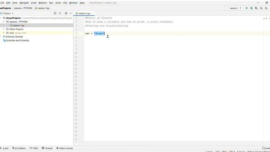Run Lesson-1 with coverage

pos(256,8)
